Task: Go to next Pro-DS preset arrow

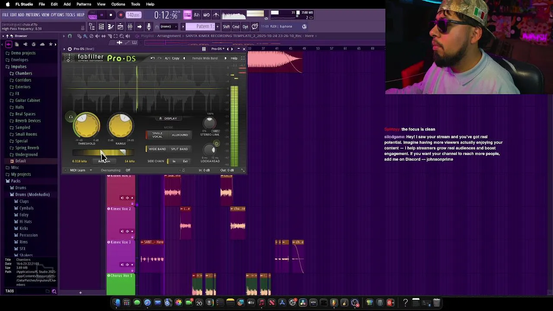Action: click(225, 58)
